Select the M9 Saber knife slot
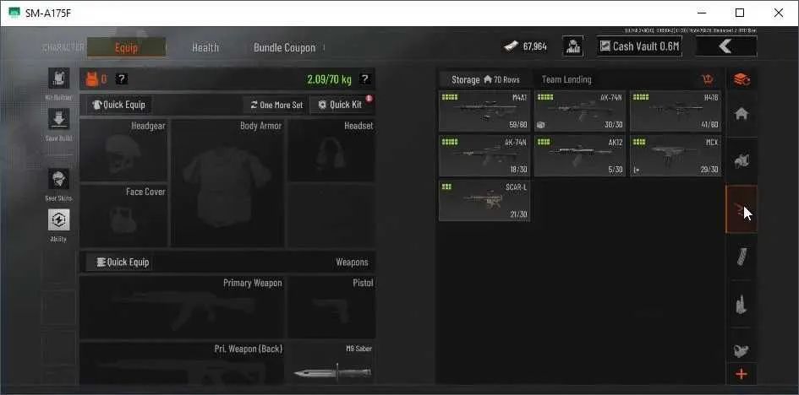Screen dimensions: 799x395 point(331,363)
